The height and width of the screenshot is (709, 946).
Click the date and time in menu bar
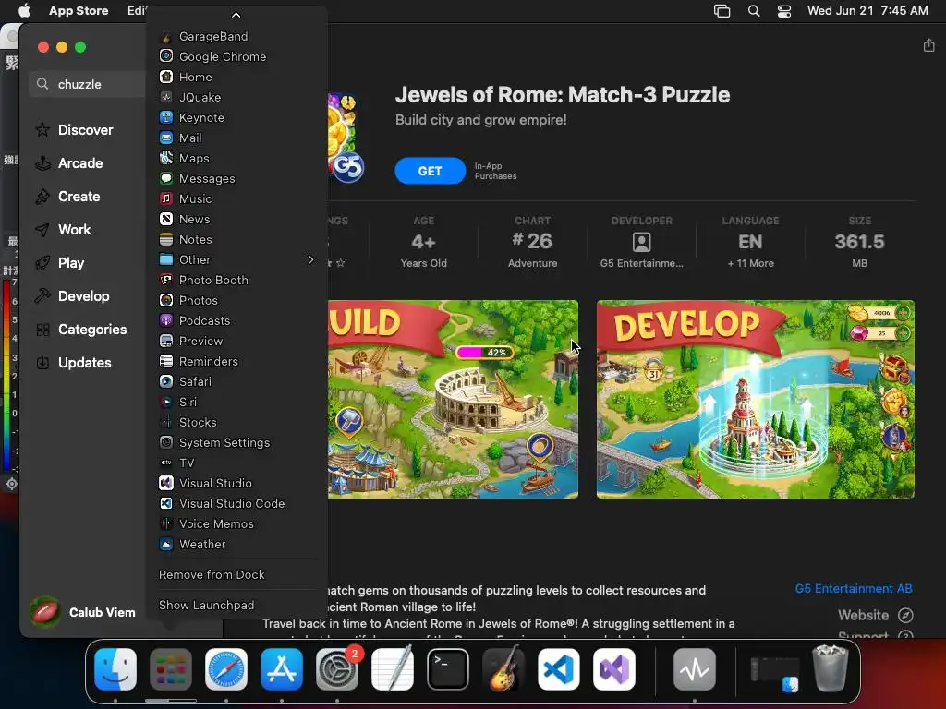(x=867, y=10)
